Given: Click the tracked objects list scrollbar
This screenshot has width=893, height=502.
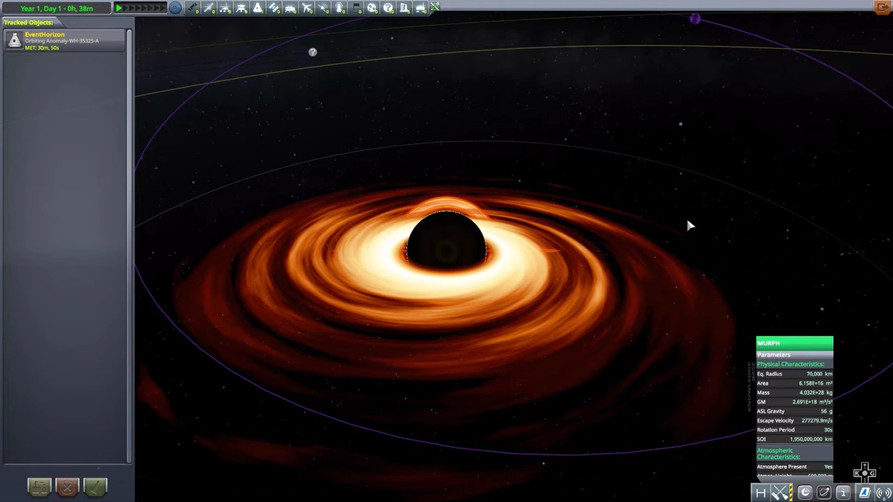Looking at the screenshot, I should coord(129,246).
